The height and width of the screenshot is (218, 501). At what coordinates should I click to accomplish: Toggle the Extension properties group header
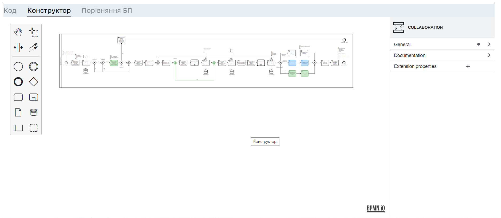442,66
